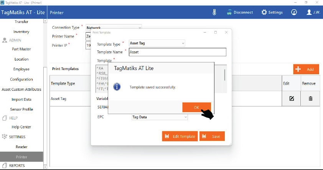This screenshot has height=170, width=323.
Task: Open Settings via the gear icon
Action: pyautogui.click(x=264, y=12)
